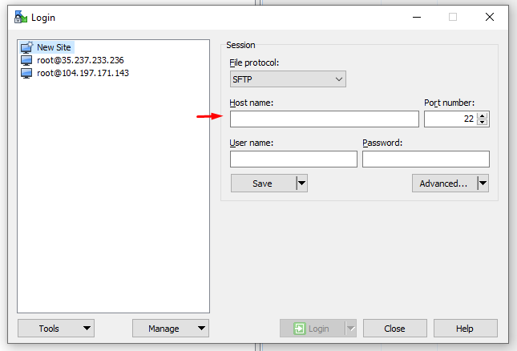The height and width of the screenshot is (351, 517).
Task: Click into the User name field
Action: coord(293,159)
